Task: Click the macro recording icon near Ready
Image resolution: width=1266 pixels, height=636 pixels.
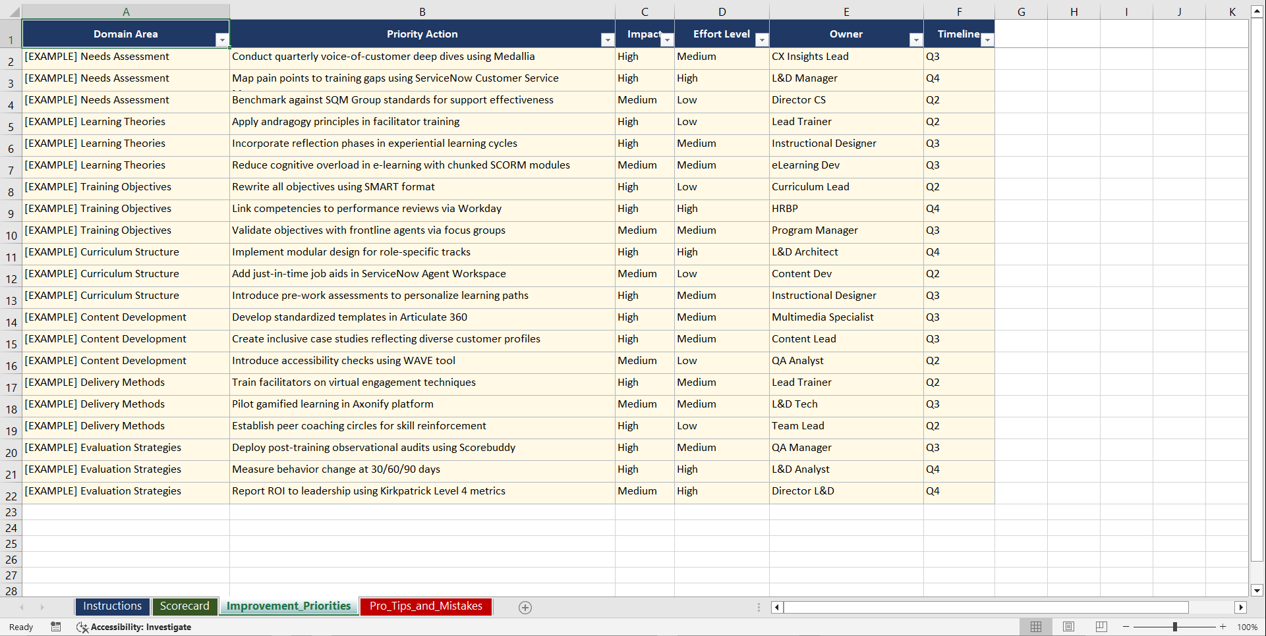Action: tap(56, 627)
